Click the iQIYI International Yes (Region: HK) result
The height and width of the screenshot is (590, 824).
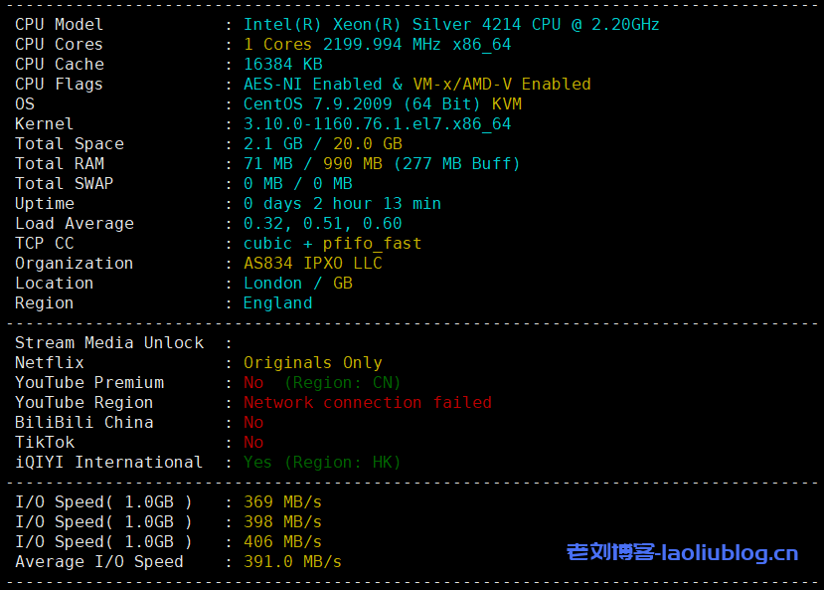pos(322,462)
